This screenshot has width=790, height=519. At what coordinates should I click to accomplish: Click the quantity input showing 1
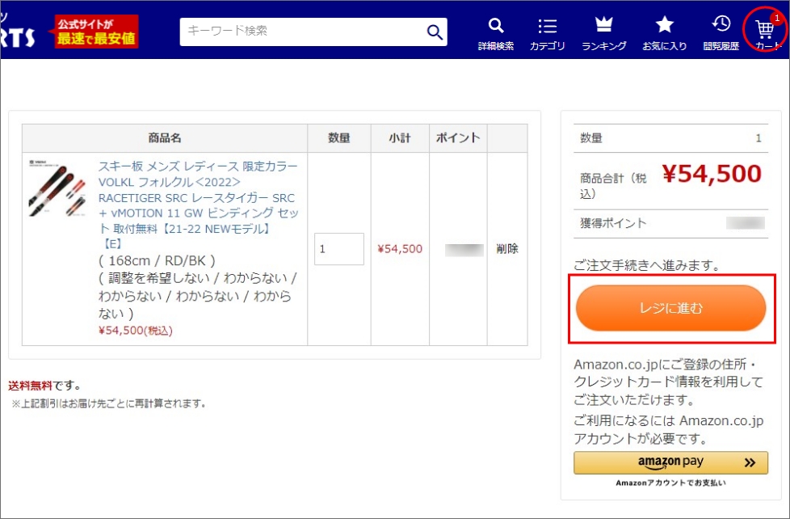338,249
